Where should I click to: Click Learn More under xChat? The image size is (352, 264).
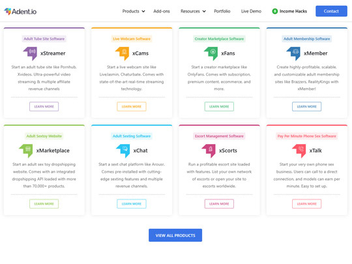[x=132, y=204]
